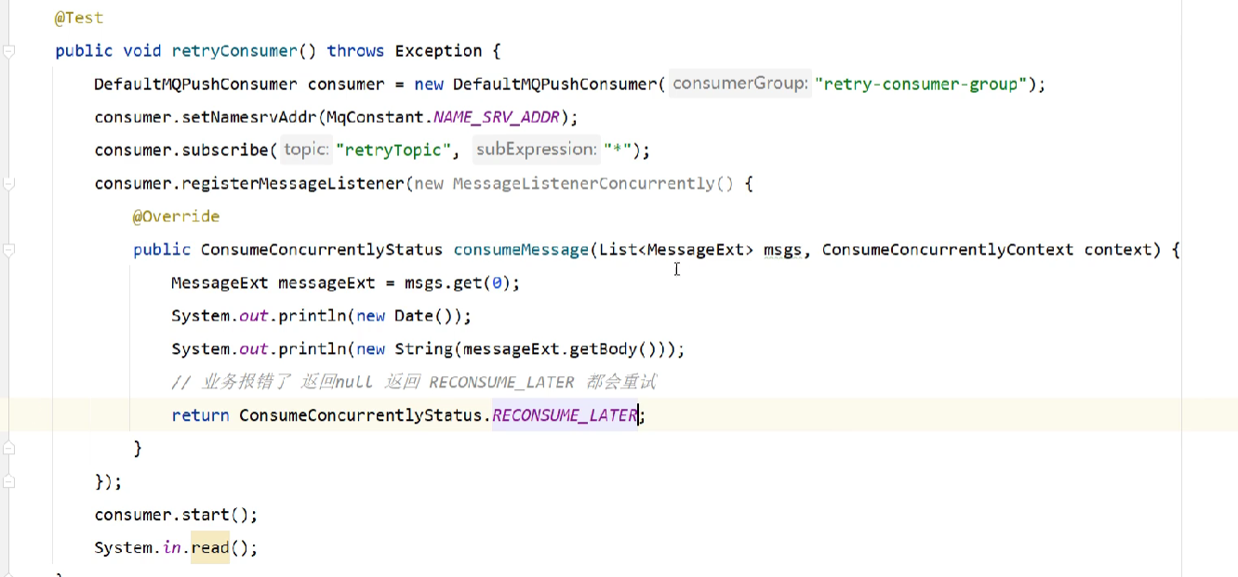Click the 'messageExt' variable declaration
Screen dimensions: 1238x577
[x=326, y=283]
